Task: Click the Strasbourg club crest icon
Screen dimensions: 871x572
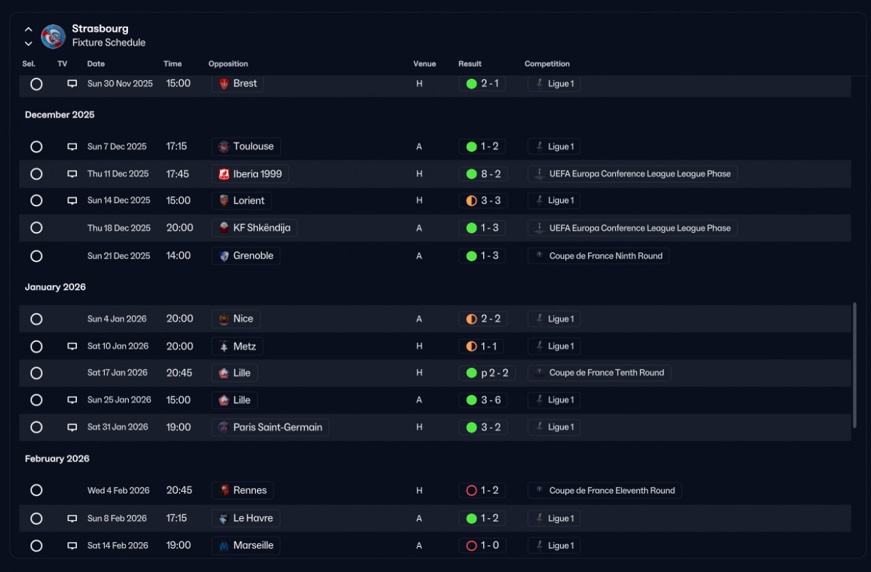Action: (53, 36)
